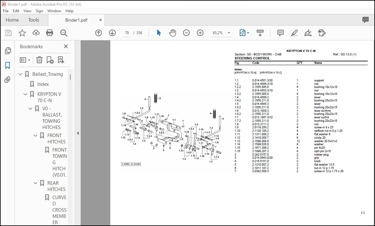Open the Help menu
The height and width of the screenshot is (226, 375).
pyautogui.click(x=69, y=11)
